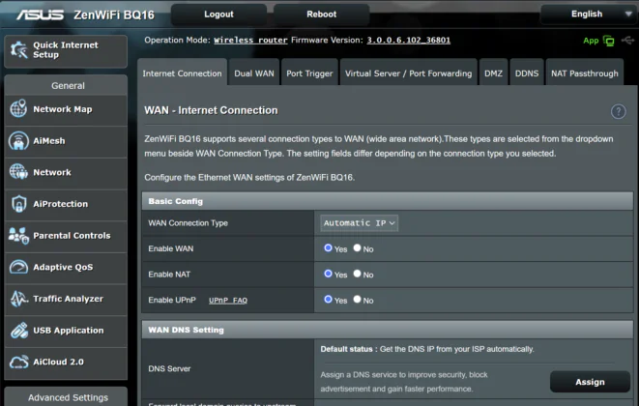
Task: Click the Basic Config section header
Action: click(387, 201)
